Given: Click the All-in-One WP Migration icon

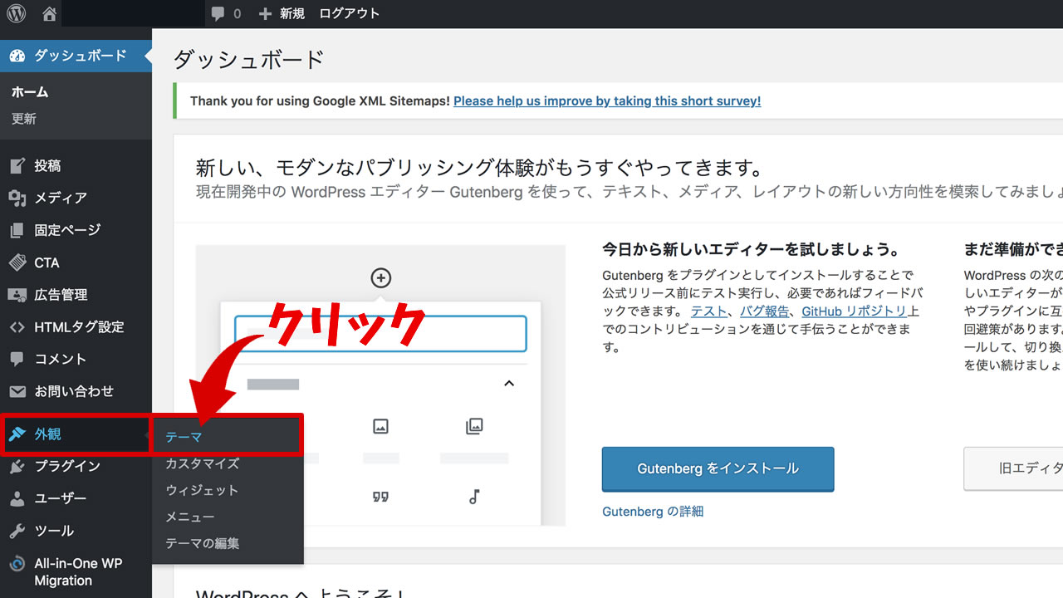Looking at the screenshot, I should click(17, 564).
